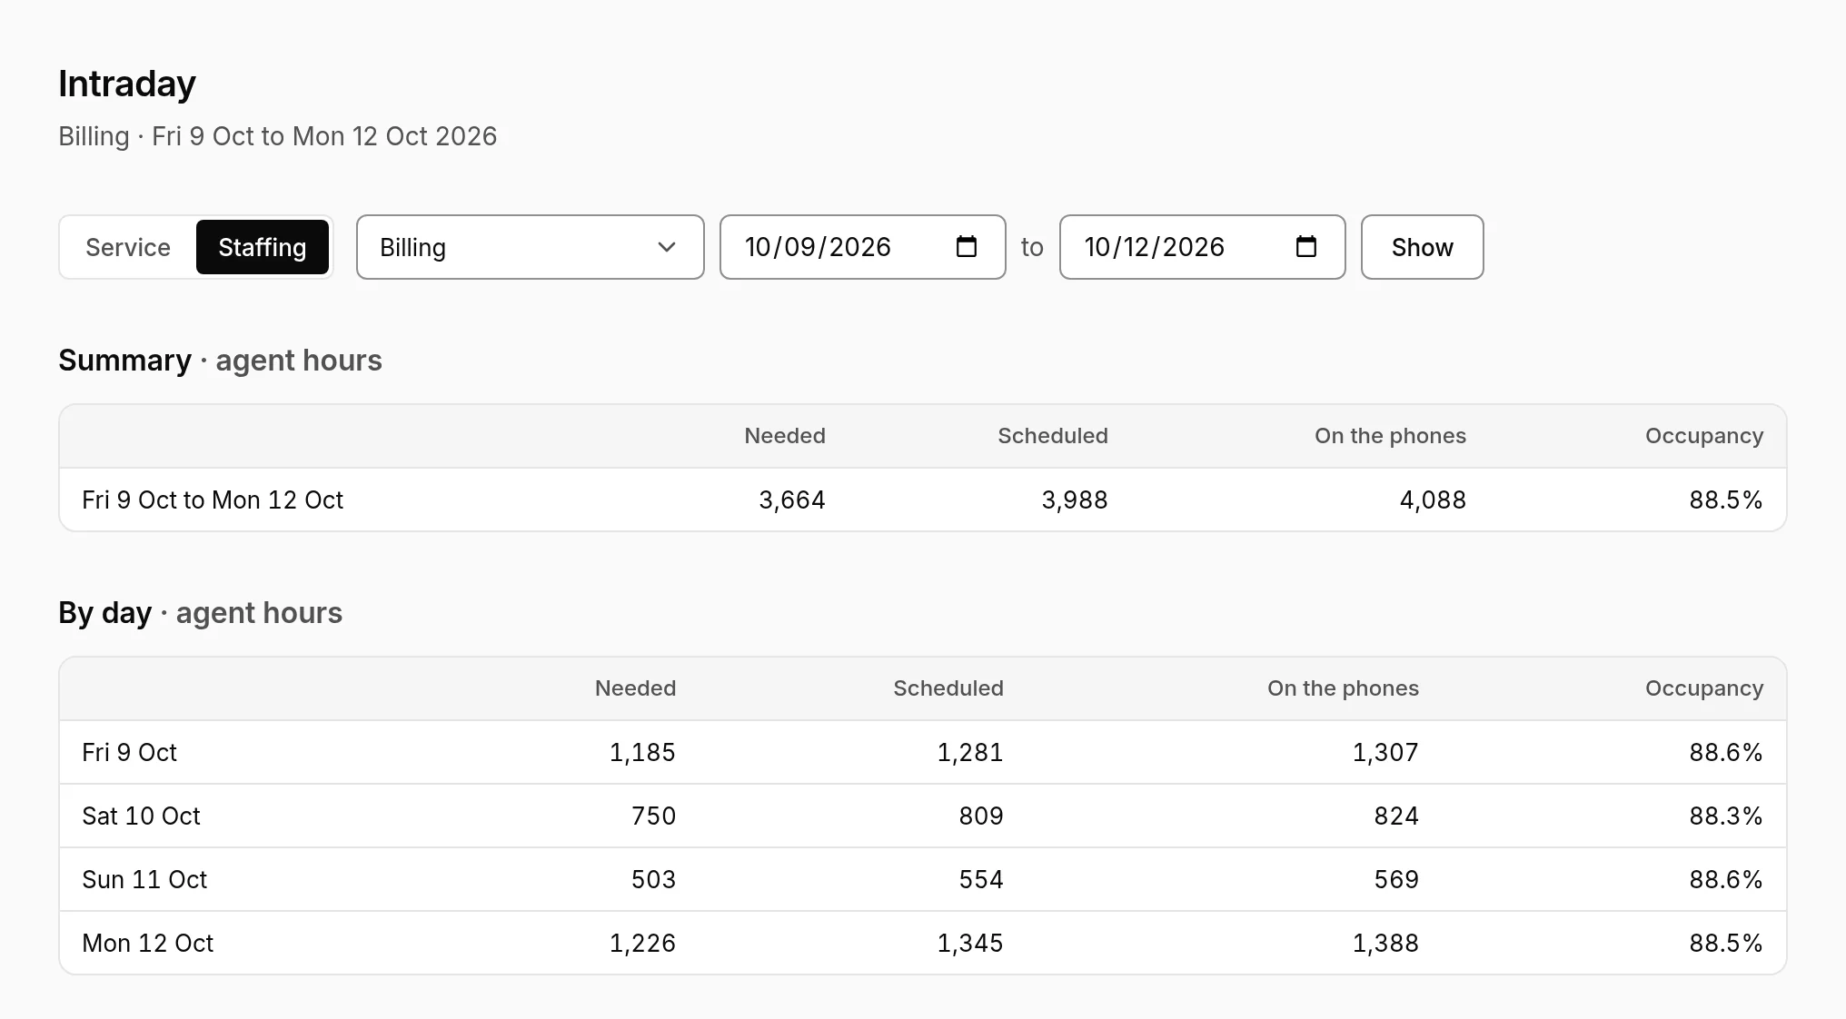1846x1019 pixels.
Task: Click Monday's Needed value 1,226
Action: click(642, 943)
